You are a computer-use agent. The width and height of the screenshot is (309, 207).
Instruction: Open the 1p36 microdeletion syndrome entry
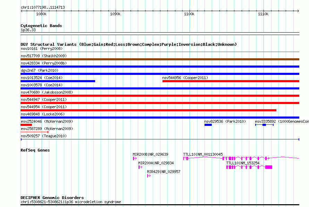71,202
